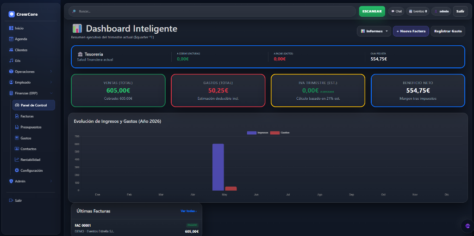This screenshot has width=474, height=236.
Task: Open the Agenda calendar icon
Action: click(11, 39)
